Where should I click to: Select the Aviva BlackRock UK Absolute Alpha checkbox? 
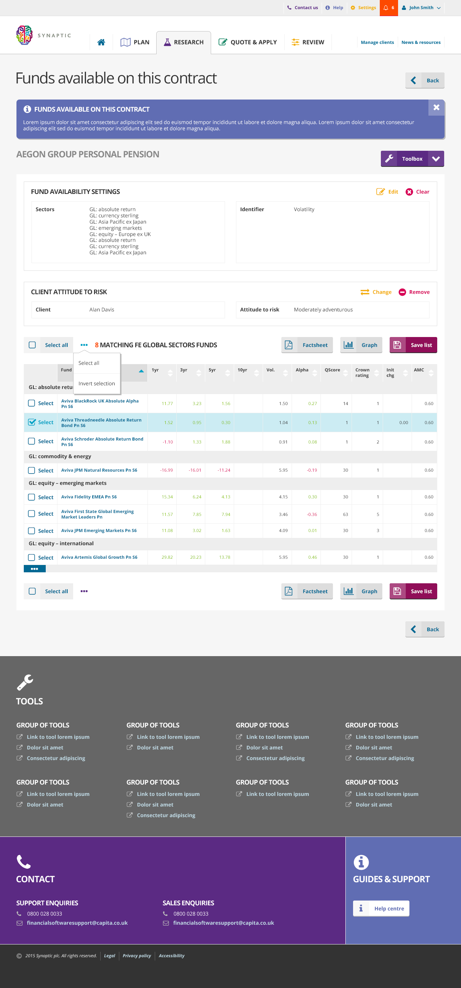click(31, 403)
